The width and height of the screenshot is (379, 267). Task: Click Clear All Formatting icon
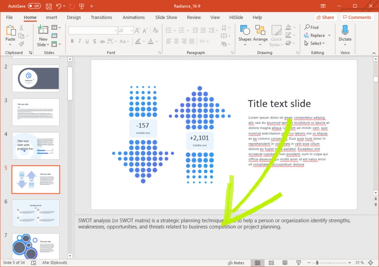coord(156,30)
